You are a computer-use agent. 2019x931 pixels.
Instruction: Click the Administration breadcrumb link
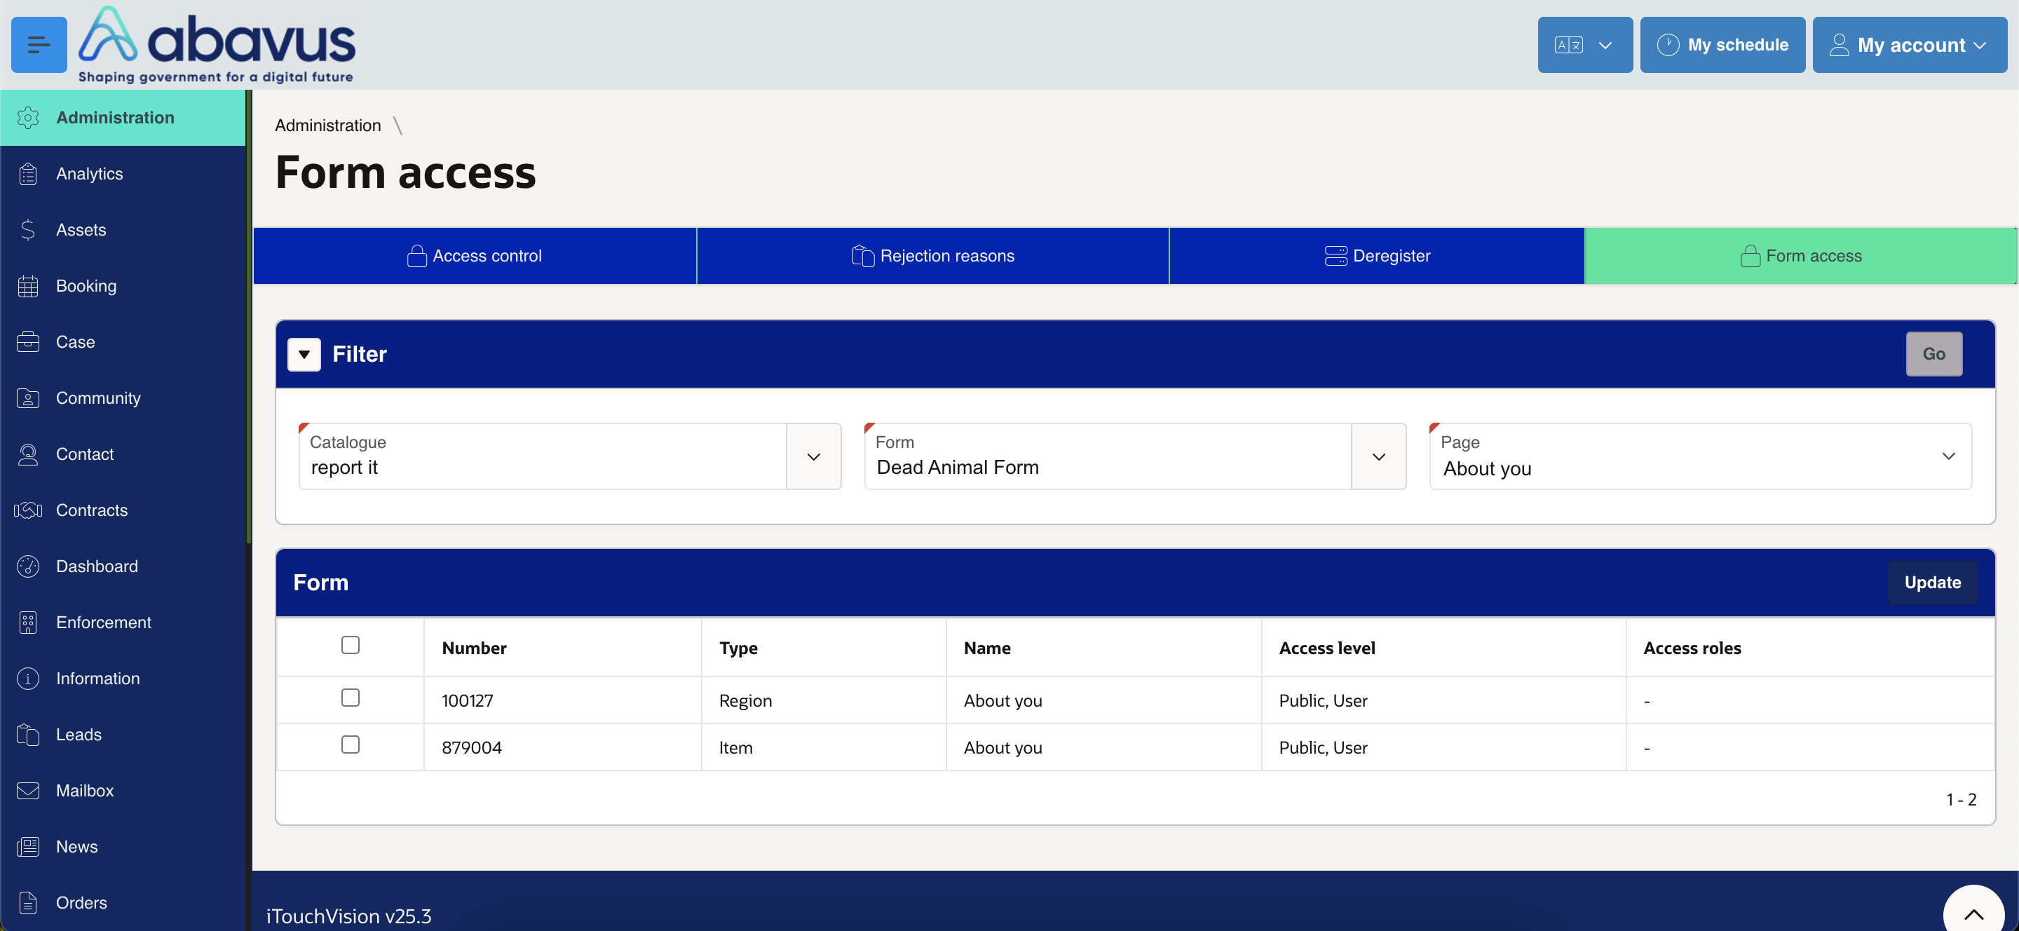(x=327, y=125)
